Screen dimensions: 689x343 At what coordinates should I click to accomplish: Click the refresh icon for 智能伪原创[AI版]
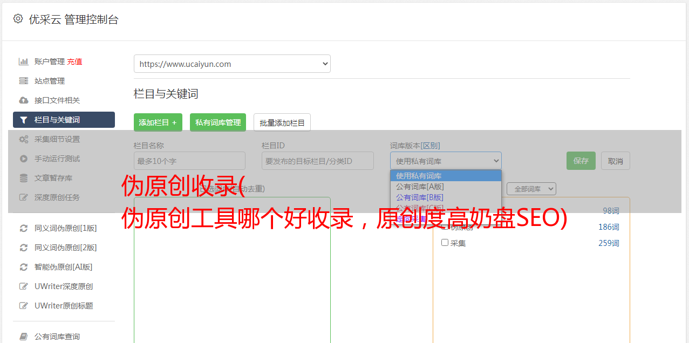point(24,267)
